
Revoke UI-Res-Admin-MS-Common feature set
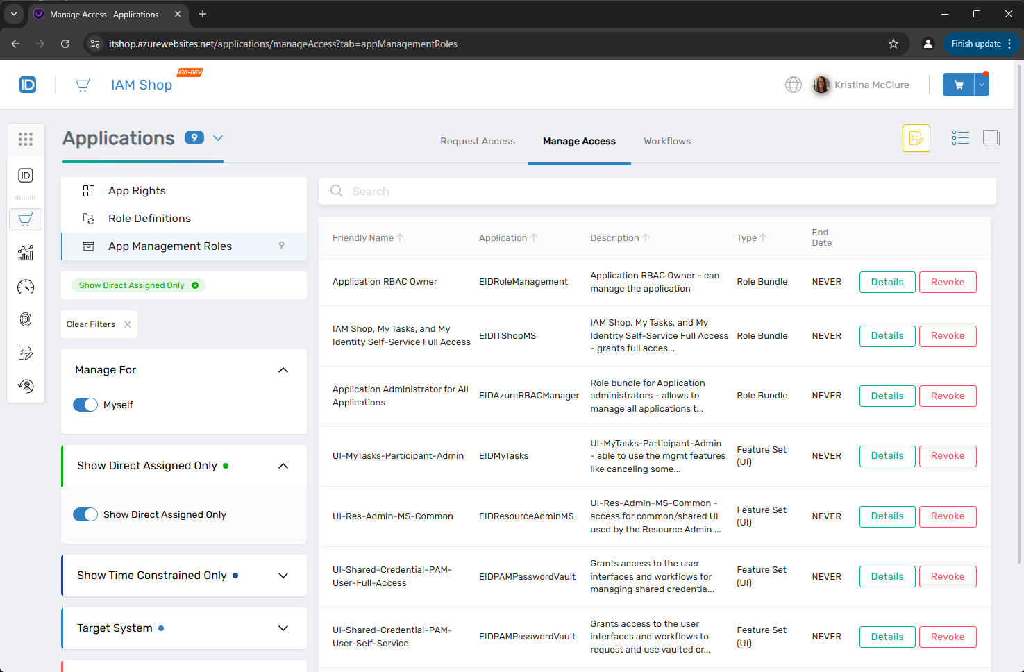click(948, 516)
